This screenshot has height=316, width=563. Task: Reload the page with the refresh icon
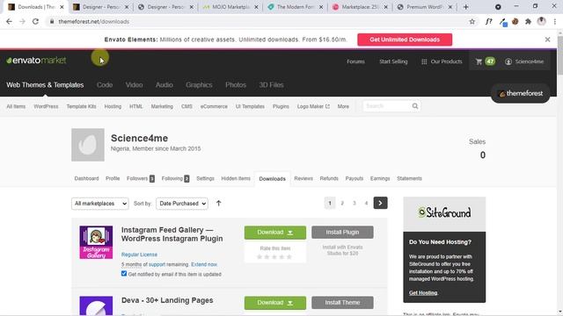[x=35, y=21]
